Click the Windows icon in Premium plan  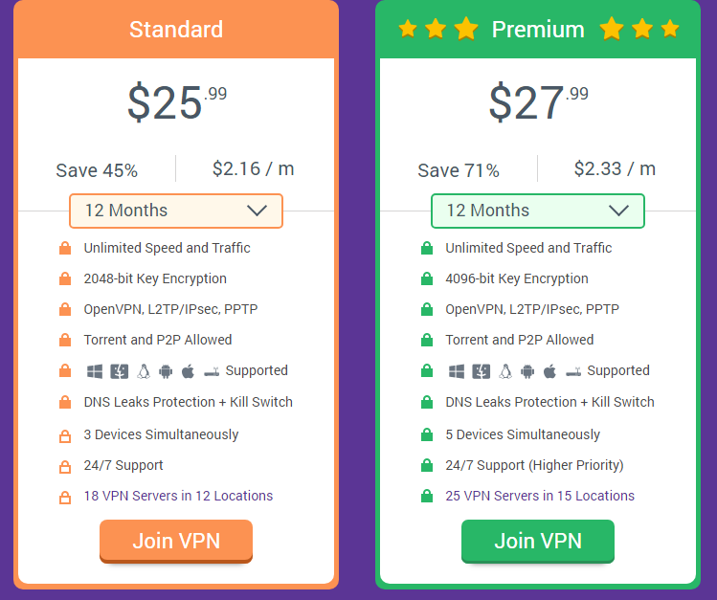457,371
